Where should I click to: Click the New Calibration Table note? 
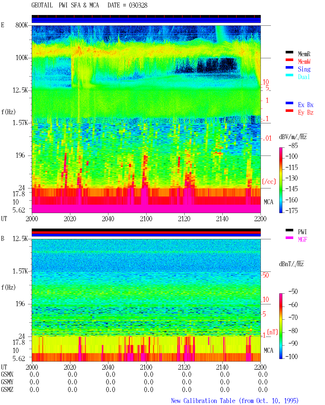pyautogui.click(x=235, y=401)
